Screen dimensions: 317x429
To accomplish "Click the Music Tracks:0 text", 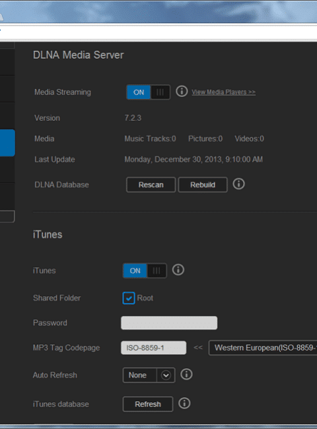I will click(150, 139).
